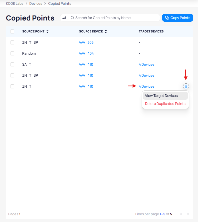Check the Random row checkbox
The height and width of the screenshot is (222, 198).
[12, 53]
